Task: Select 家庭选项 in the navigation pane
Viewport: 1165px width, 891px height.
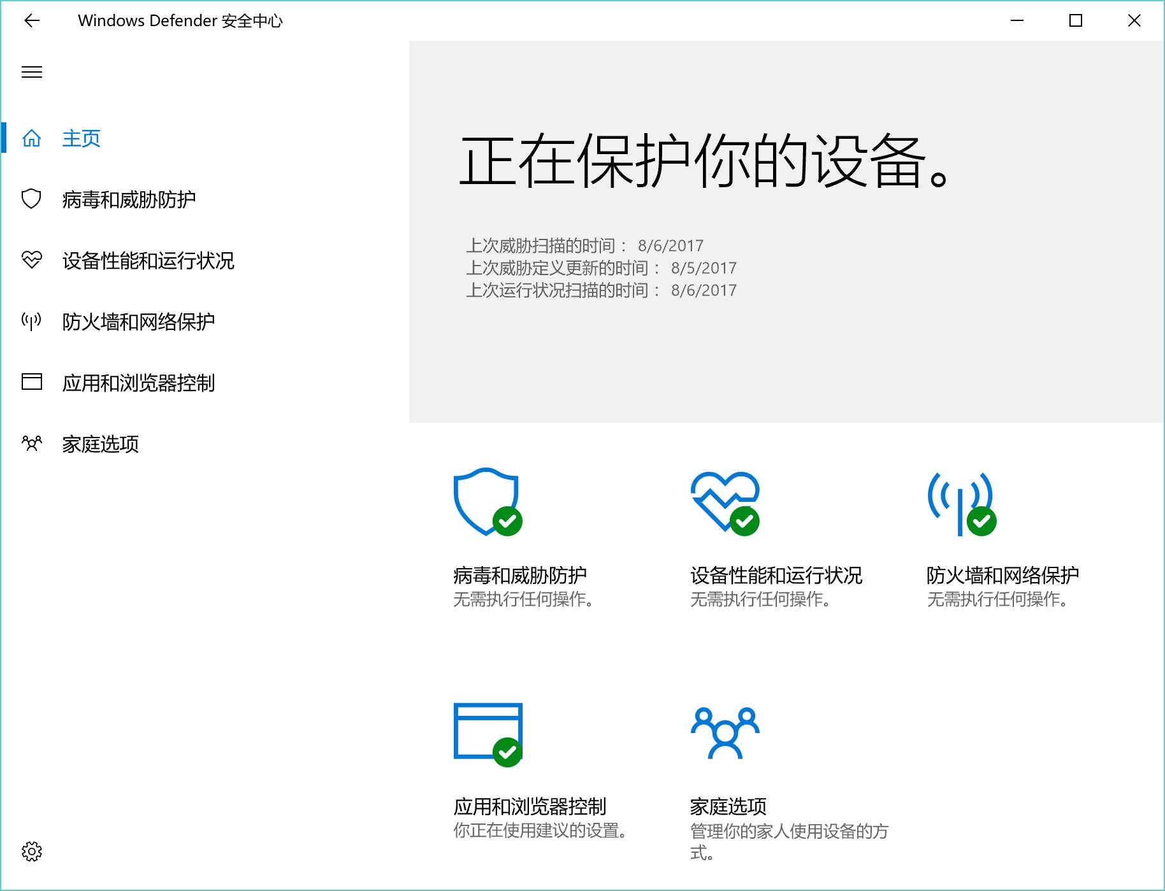Action: pyautogui.click(x=101, y=444)
